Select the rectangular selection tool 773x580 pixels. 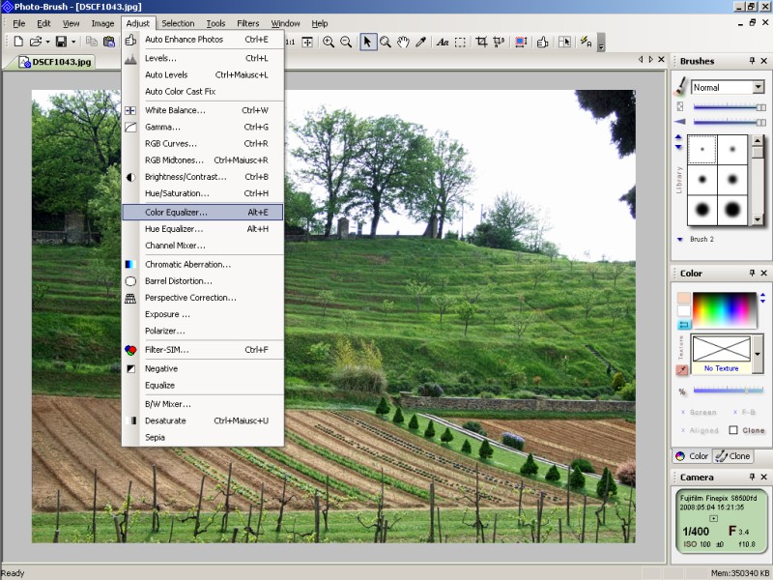coord(461,42)
